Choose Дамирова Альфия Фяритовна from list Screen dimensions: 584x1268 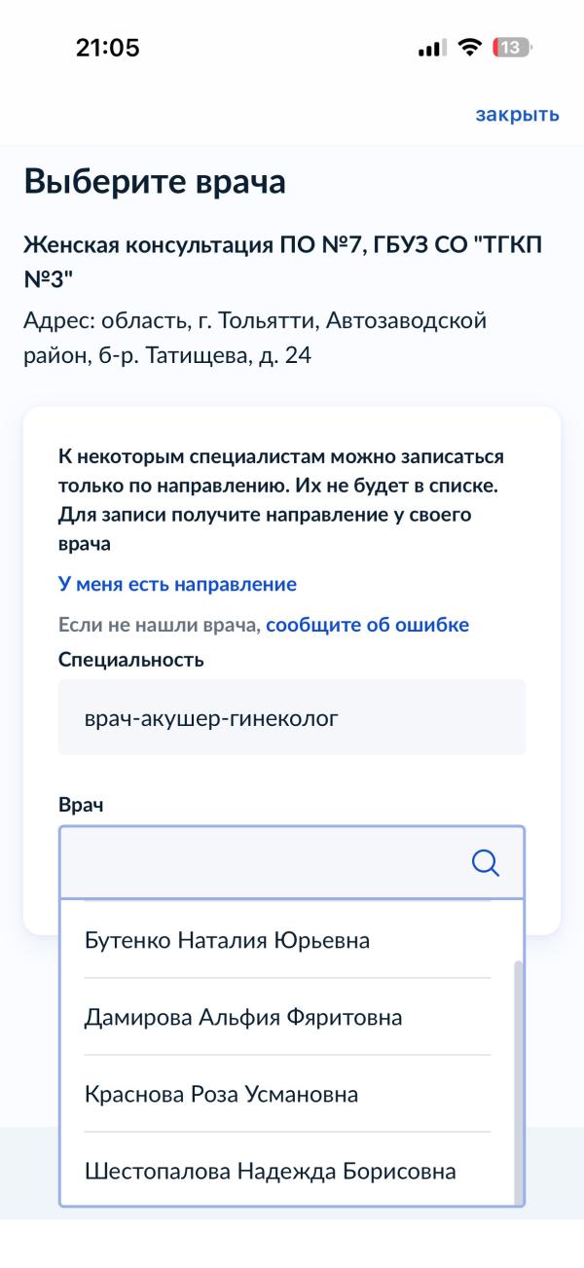coord(243,1018)
